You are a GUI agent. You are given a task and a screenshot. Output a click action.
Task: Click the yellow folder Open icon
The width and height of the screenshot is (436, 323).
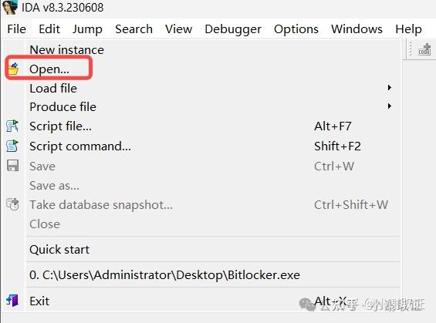click(13, 69)
